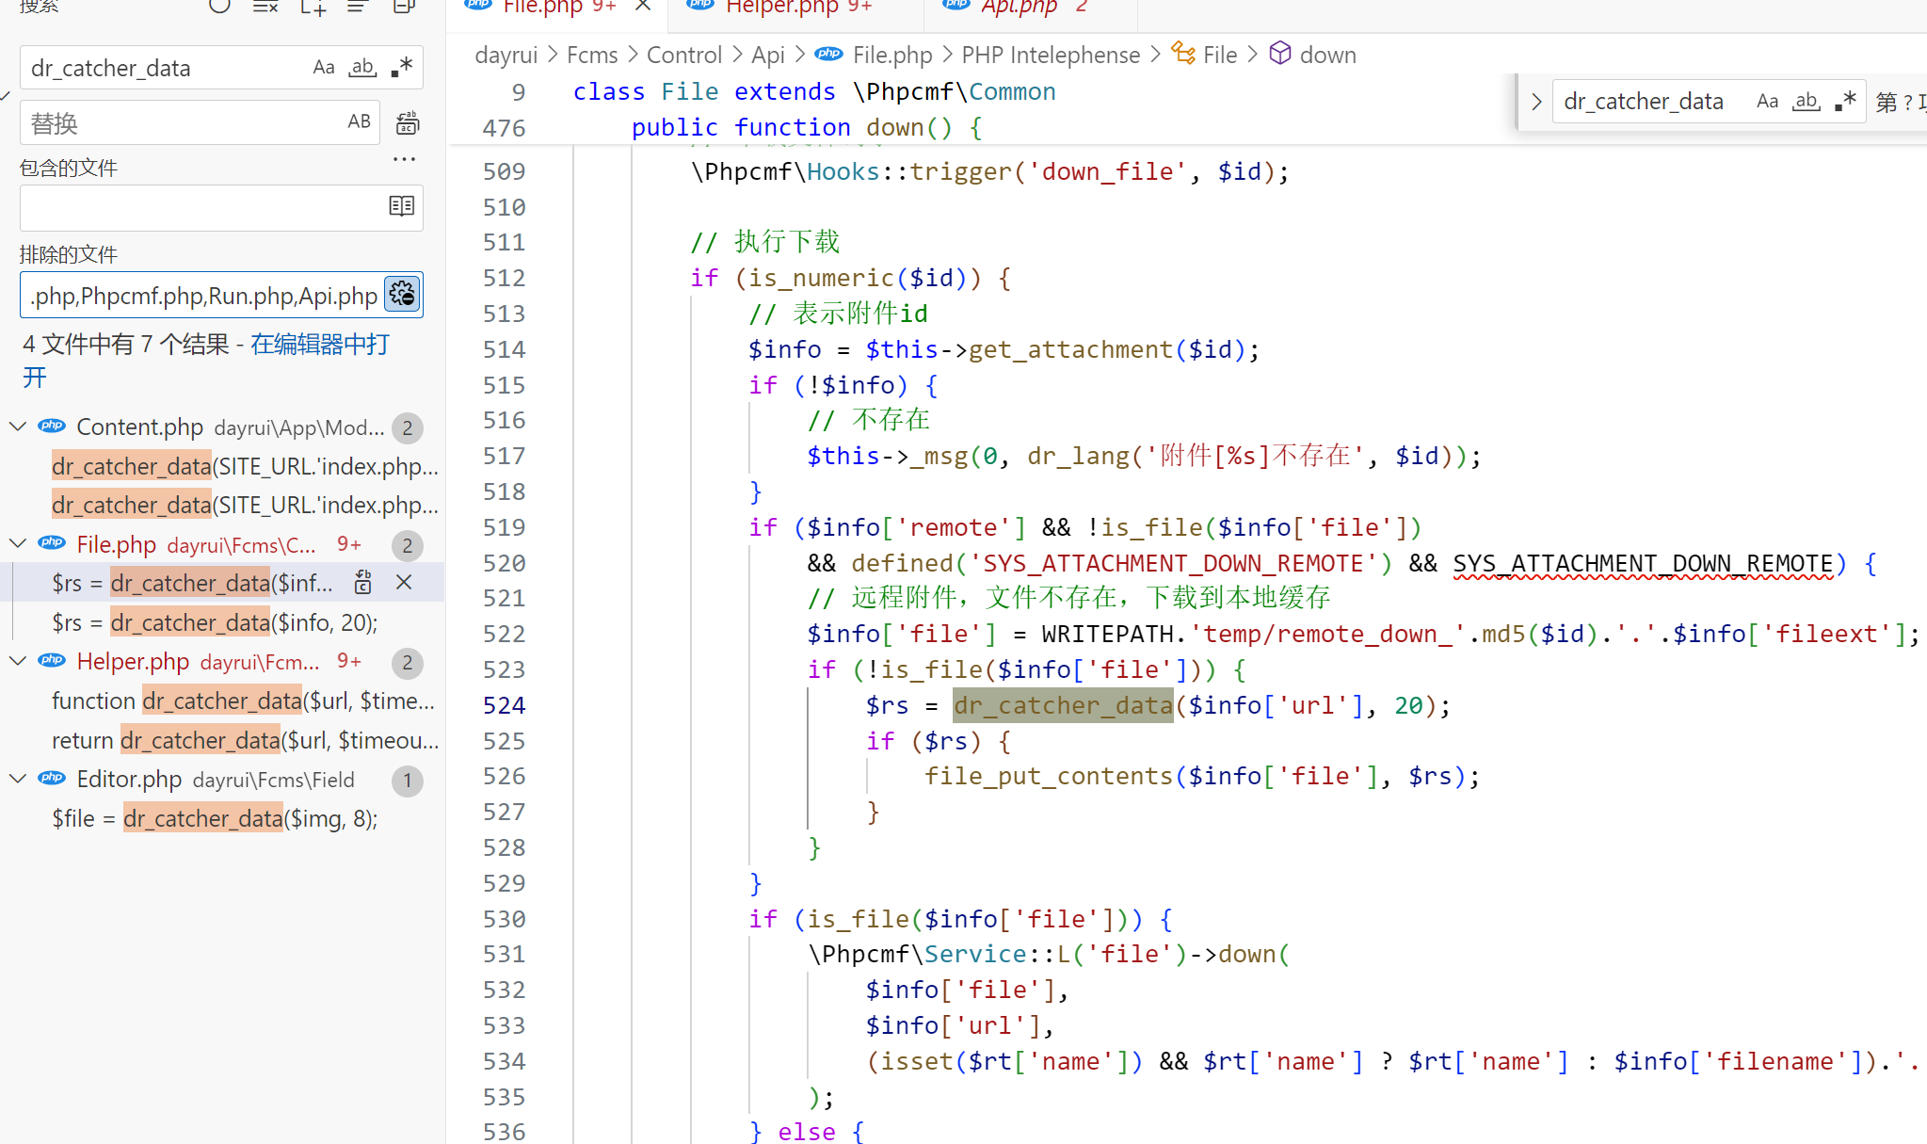Select Editor.php file row in results
Image resolution: width=1927 pixels, height=1144 pixels.
tap(222, 780)
